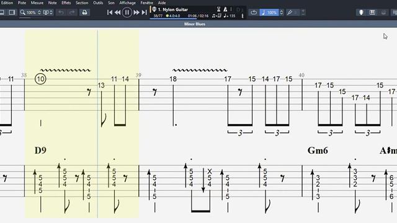
Task: Toggle the metronome
Action: pyautogui.click(x=225, y=9)
